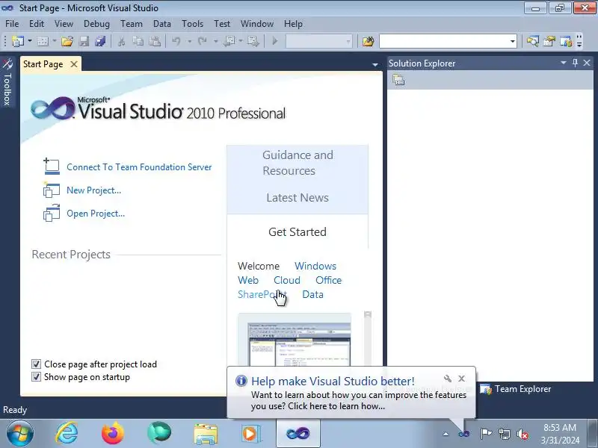This screenshot has height=448, width=598.
Task: Select the Guidance and Resources tab
Action: pos(298,163)
